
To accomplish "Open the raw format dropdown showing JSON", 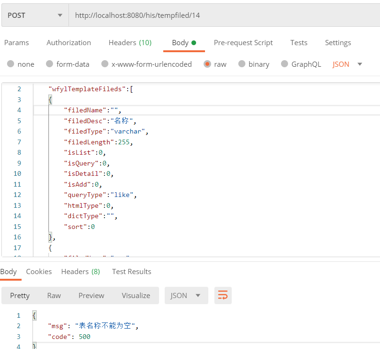I will (347, 64).
